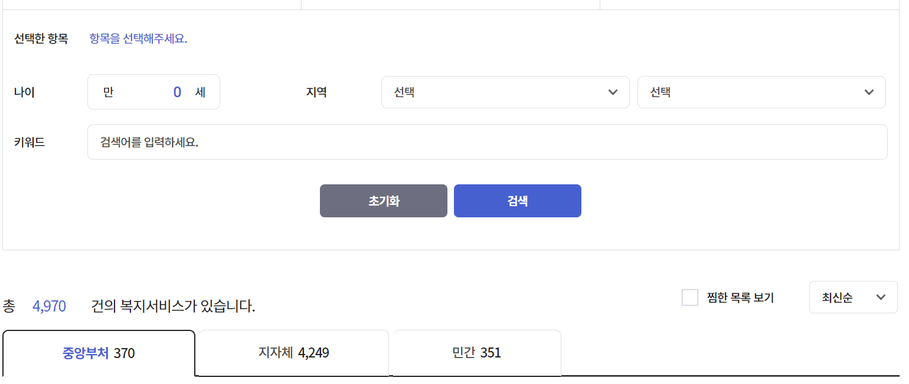
Task: Click the chevron icon on the 최신순 dropdown
Action: [880, 297]
